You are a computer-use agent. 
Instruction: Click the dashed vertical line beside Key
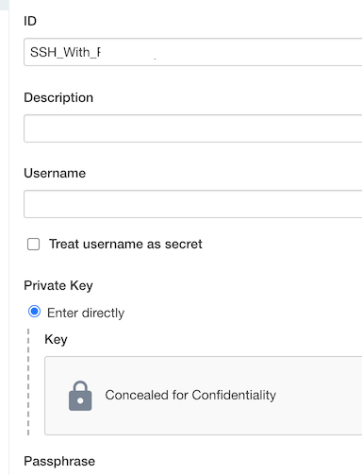pyautogui.click(x=28, y=382)
